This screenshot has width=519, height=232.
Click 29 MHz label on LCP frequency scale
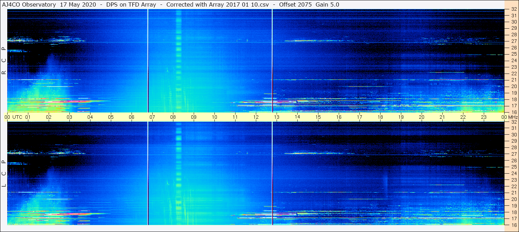coord(513,141)
